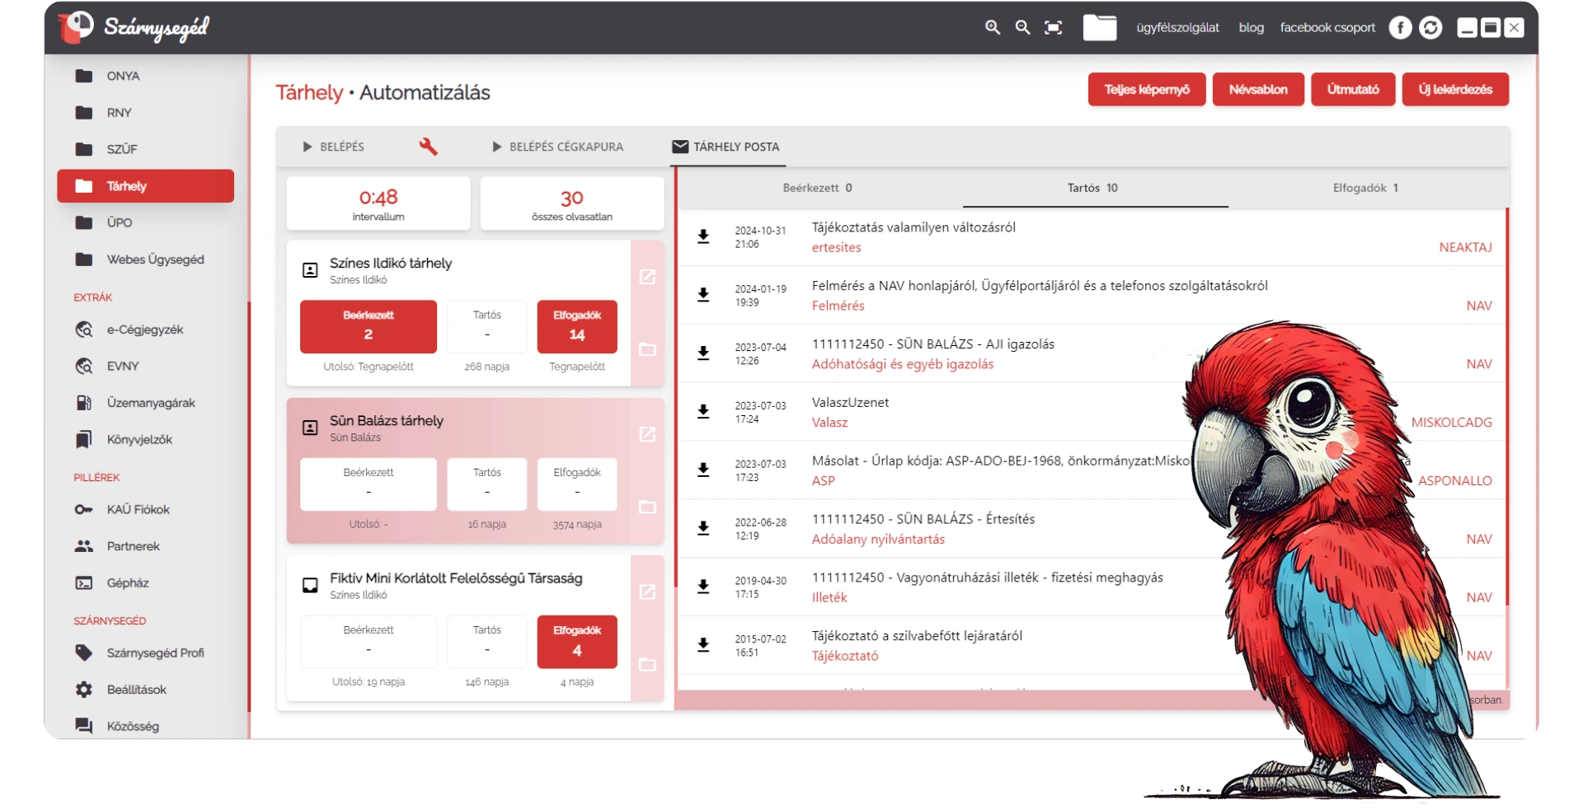Switch to the Beérkezett 0 tab
The width and height of the screenshot is (1583, 809).
click(x=817, y=188)
